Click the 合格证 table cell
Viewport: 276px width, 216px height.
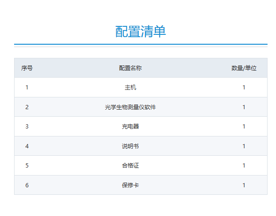[x=130, y=166]
